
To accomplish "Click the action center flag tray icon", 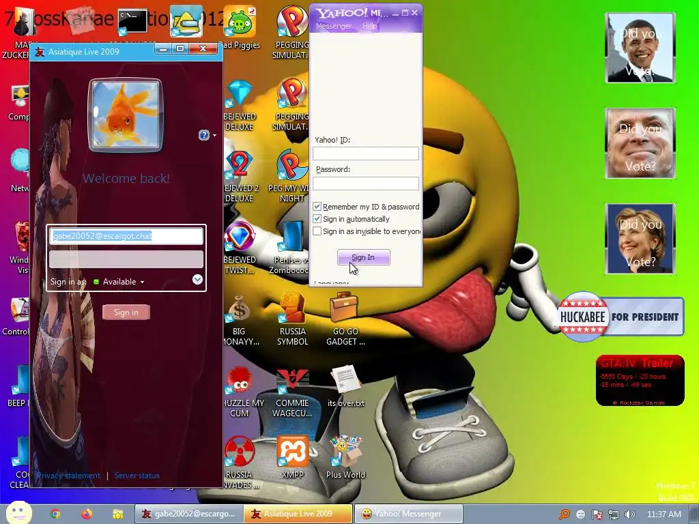I will (x=597, y=514).
